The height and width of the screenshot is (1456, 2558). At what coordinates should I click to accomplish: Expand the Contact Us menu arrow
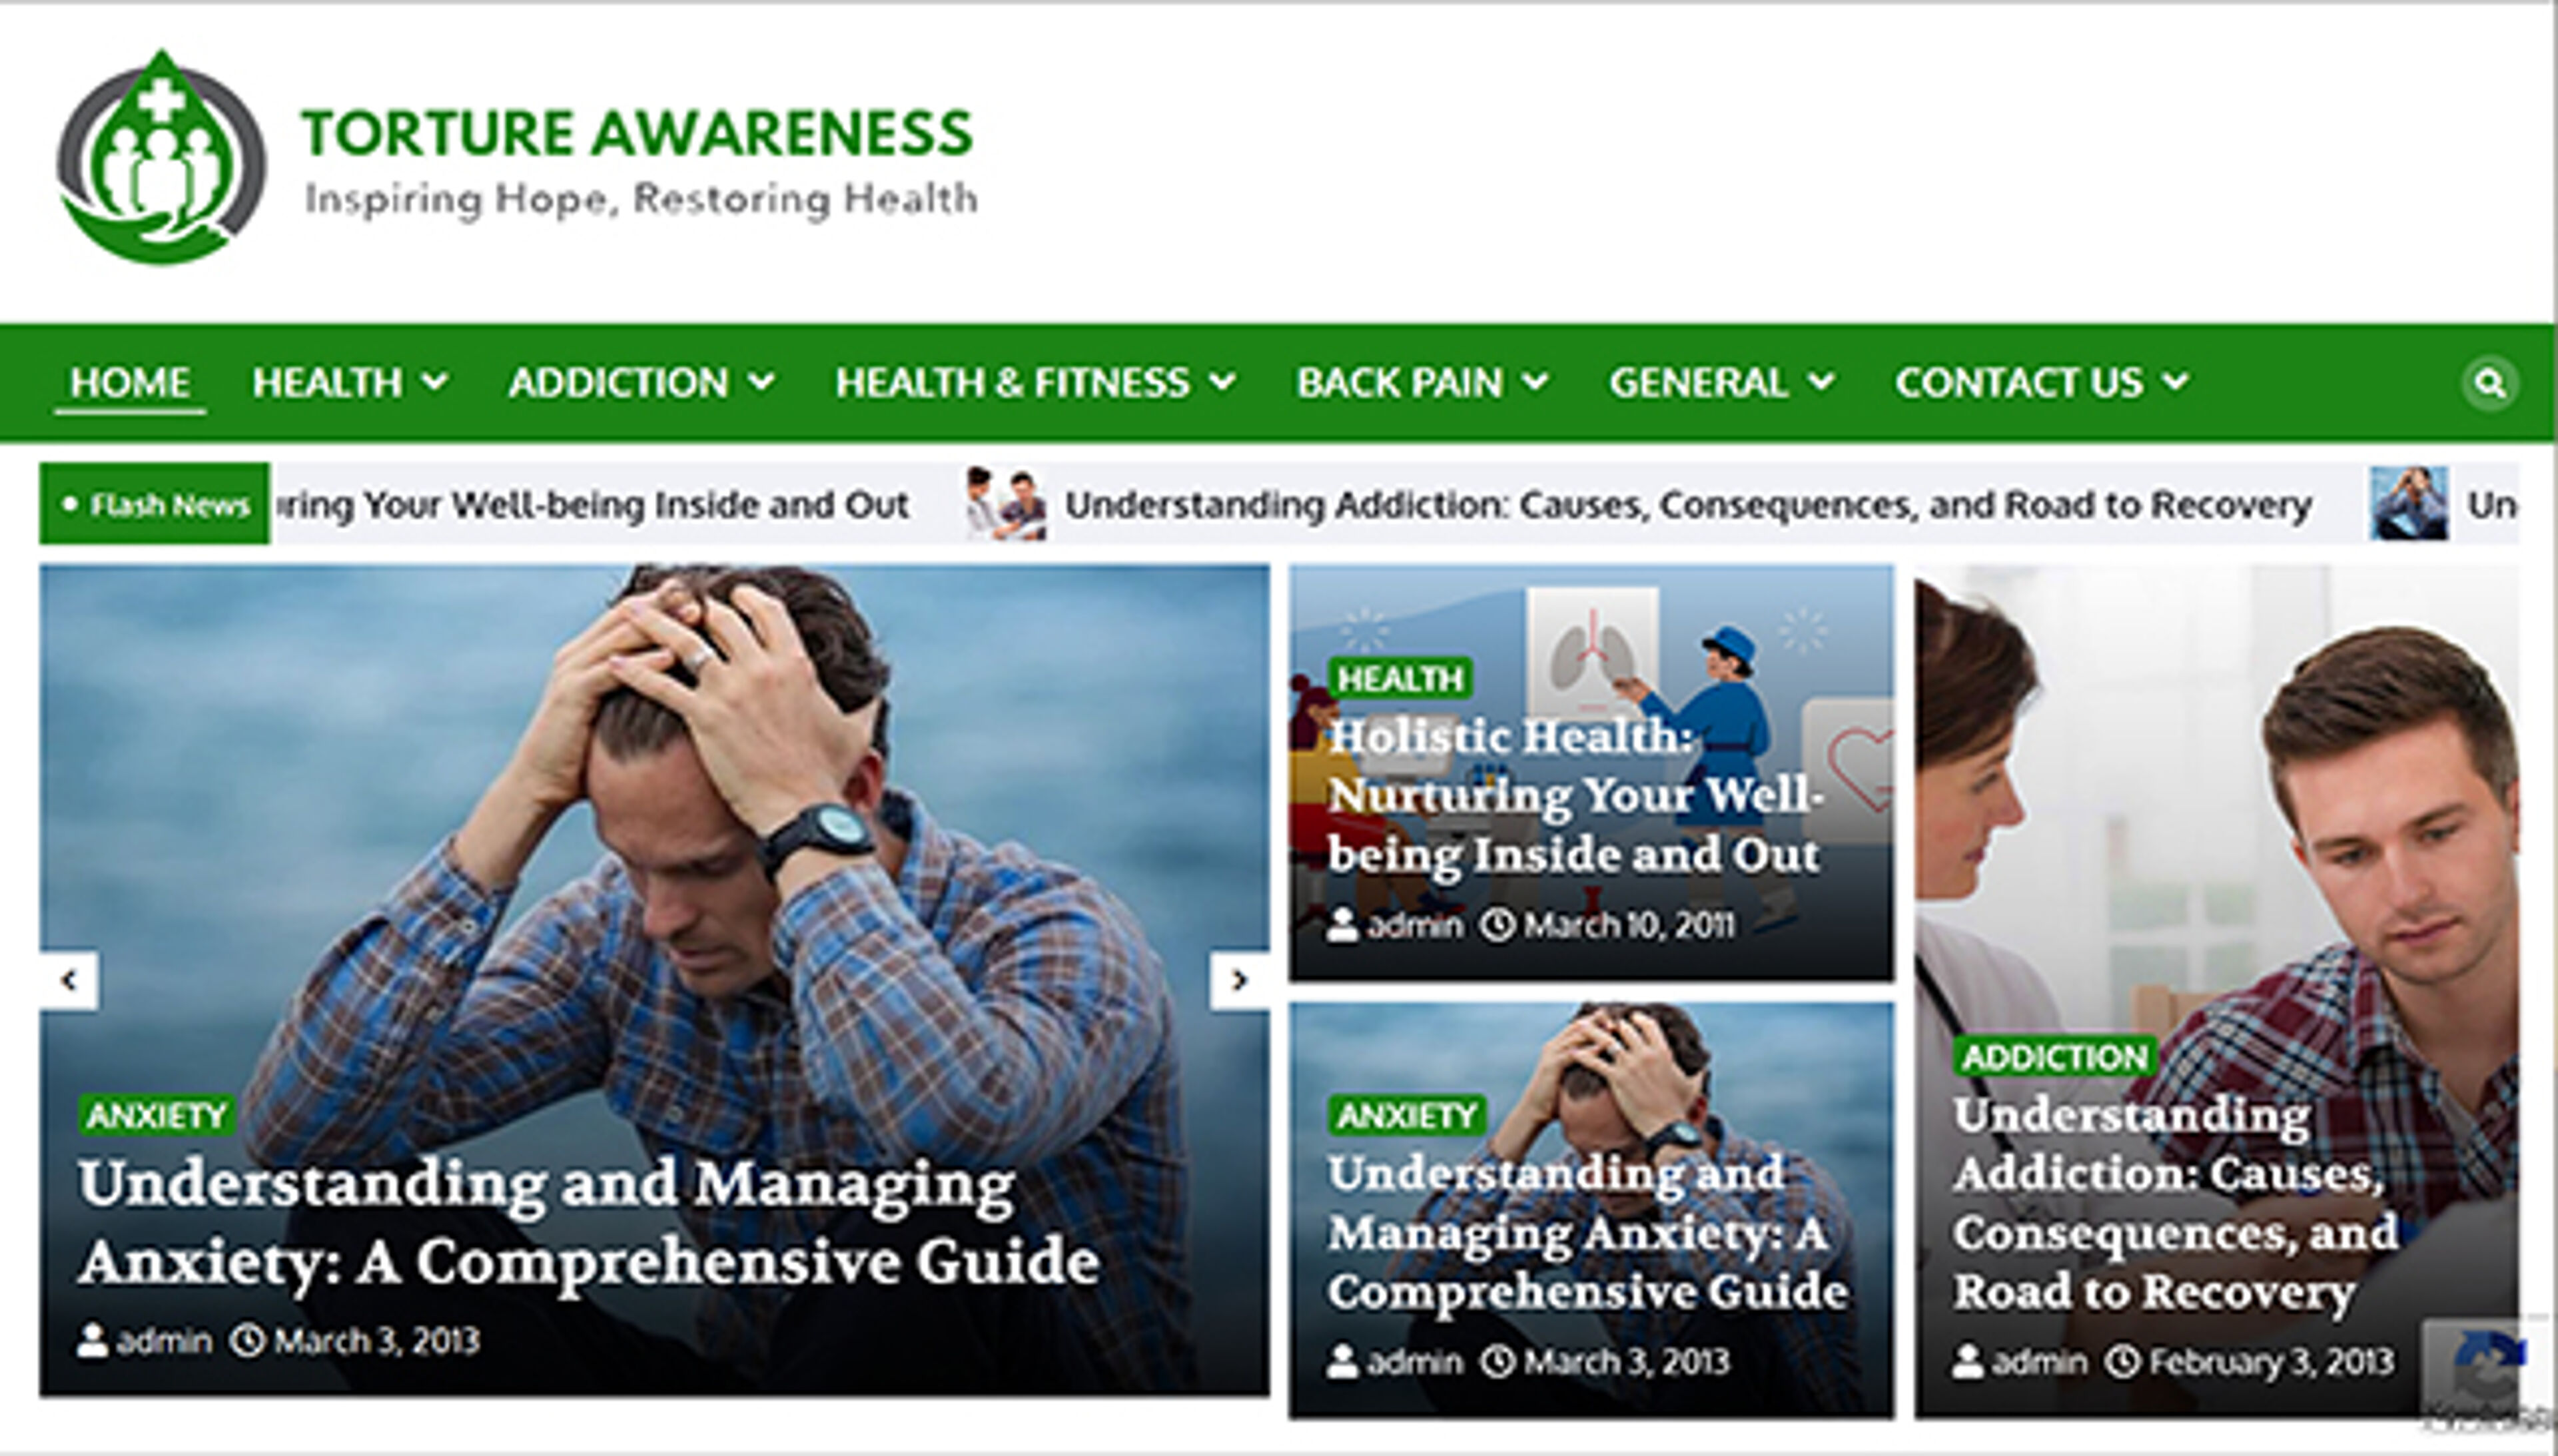tap(2176, 381)
